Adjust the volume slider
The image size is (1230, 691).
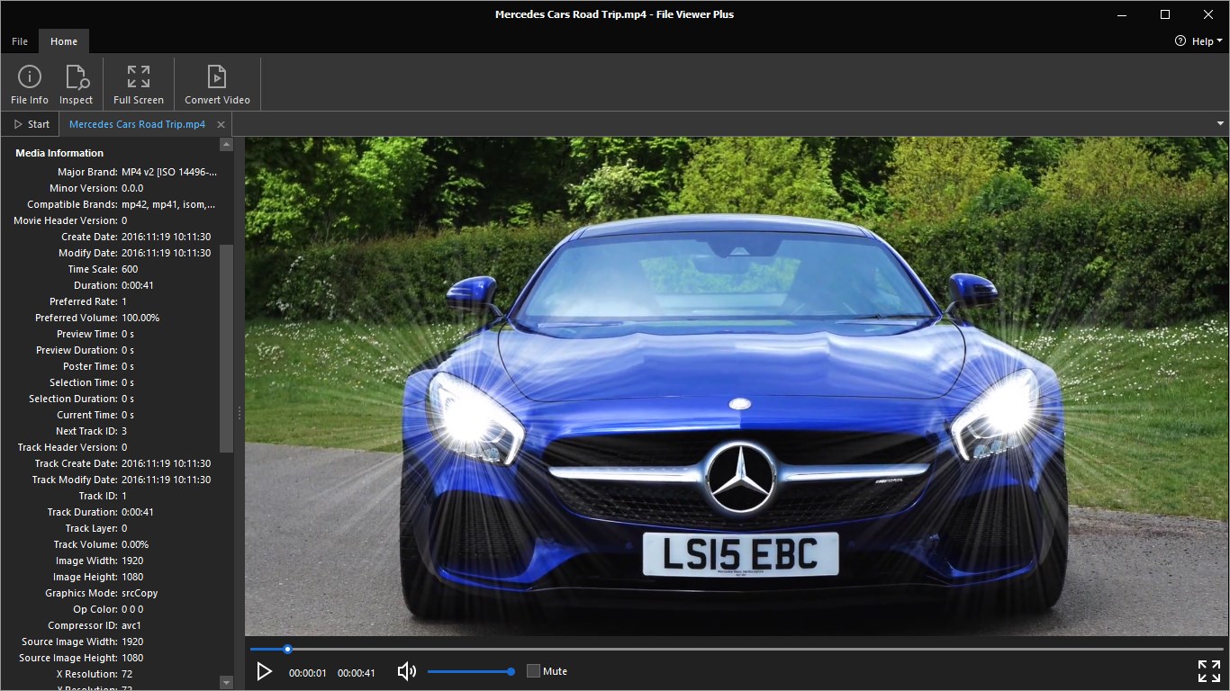(x=469, y=671)
